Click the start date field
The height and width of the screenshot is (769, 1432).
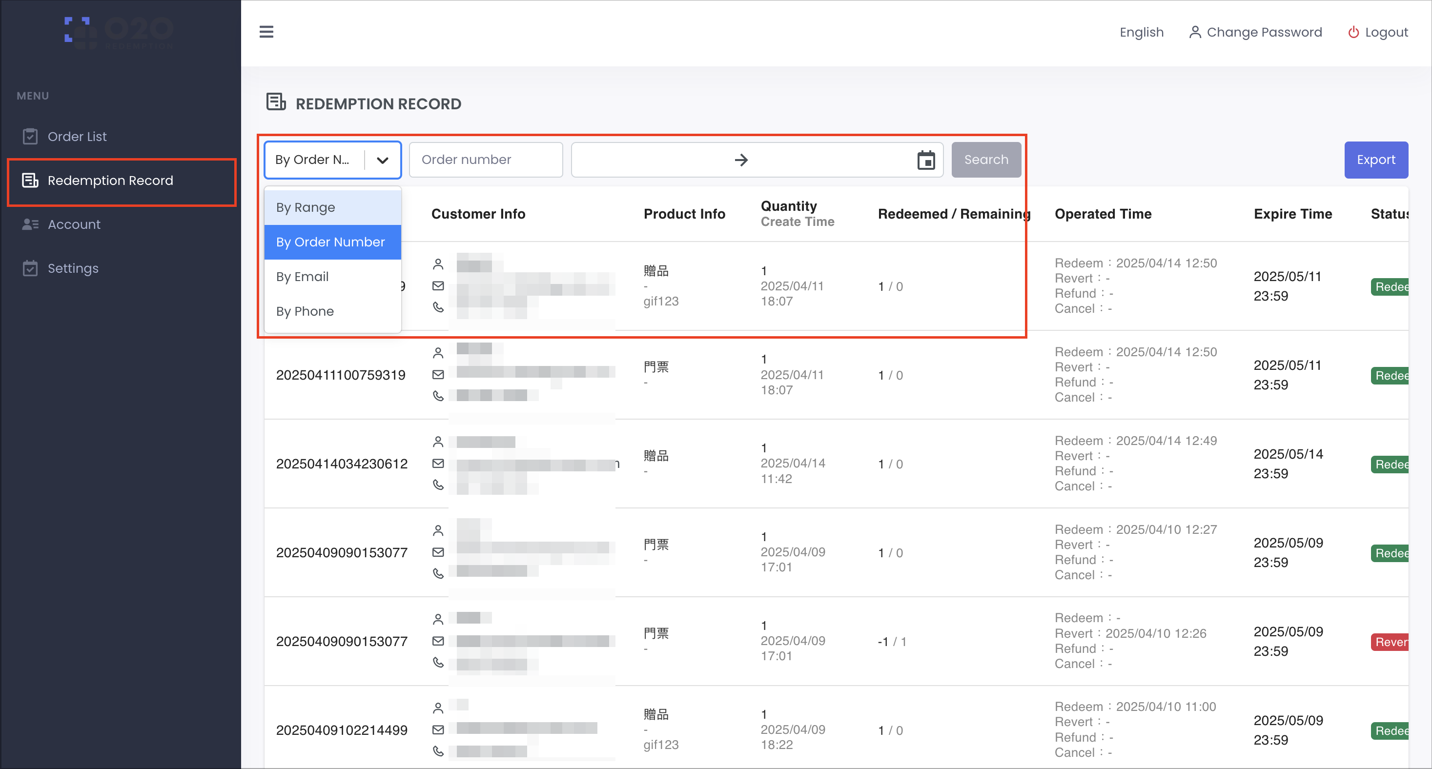652,160
